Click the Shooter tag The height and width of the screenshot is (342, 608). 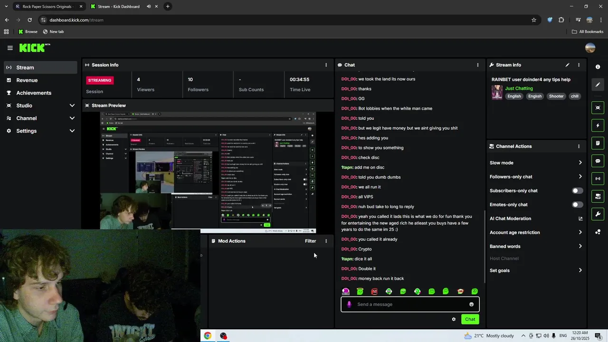[x=556, y=96]
